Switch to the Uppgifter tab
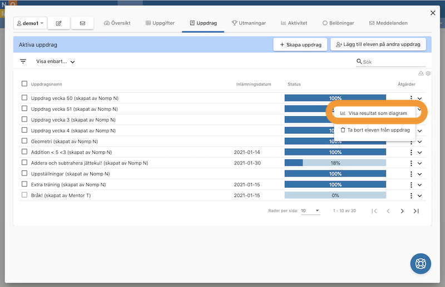This screenshot has width=445, height=287. point(160,23)
